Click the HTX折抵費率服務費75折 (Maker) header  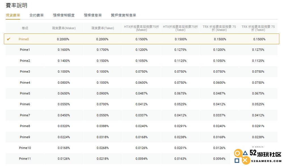point(142,28)
